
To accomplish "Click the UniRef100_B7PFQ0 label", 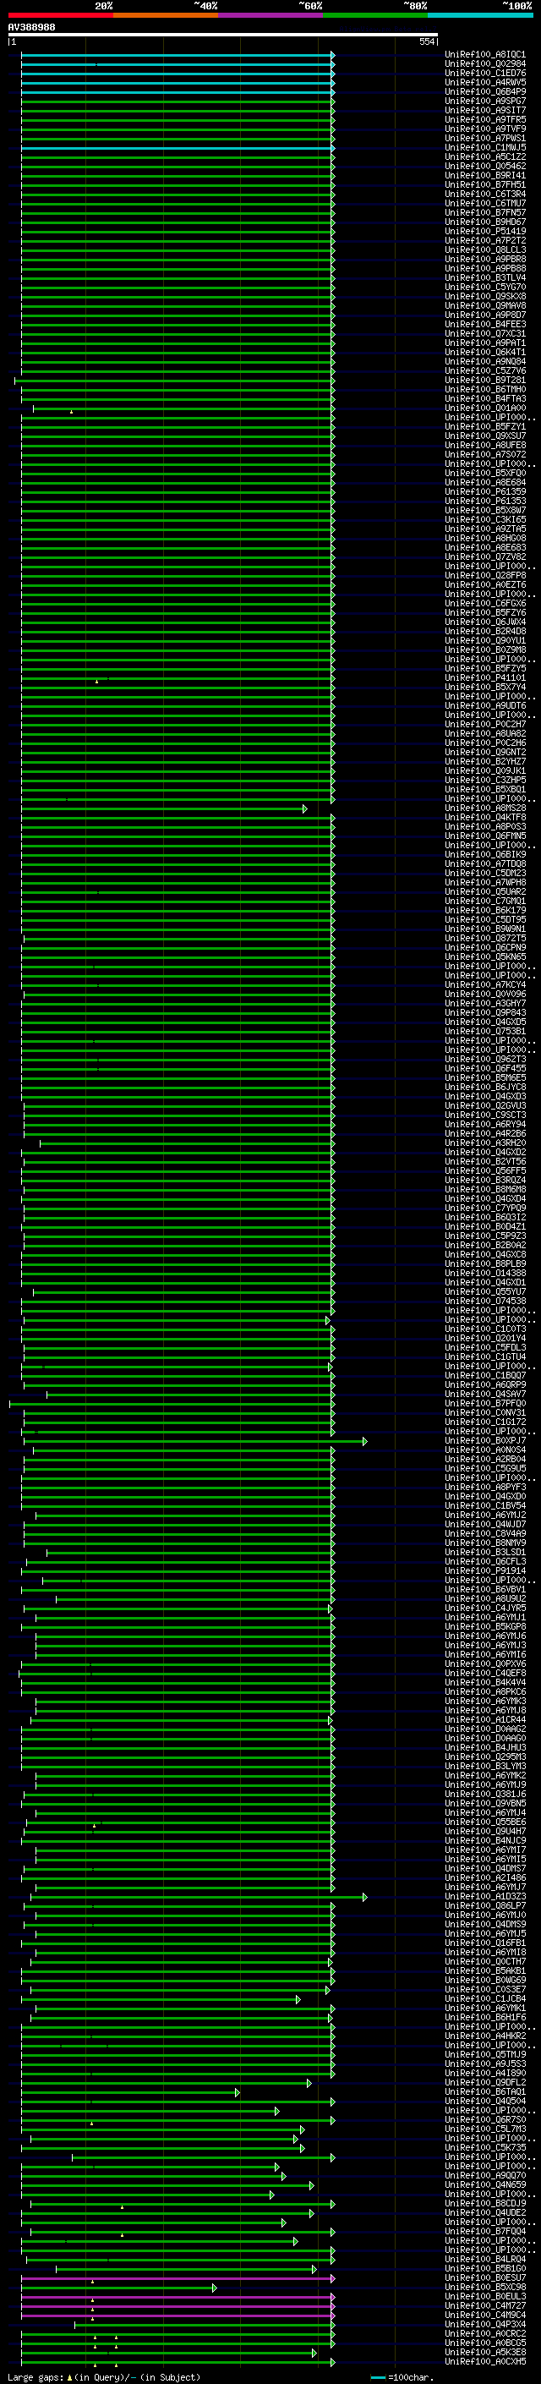I will [x=485, y=1404].
